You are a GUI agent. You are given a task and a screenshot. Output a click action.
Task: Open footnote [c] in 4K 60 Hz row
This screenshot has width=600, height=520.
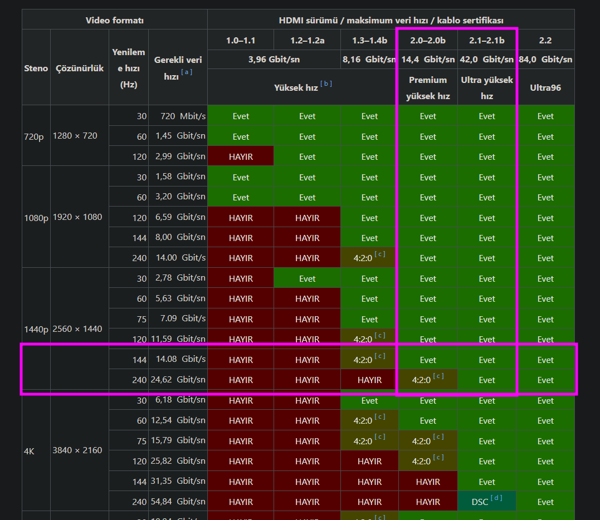point(380,417)
